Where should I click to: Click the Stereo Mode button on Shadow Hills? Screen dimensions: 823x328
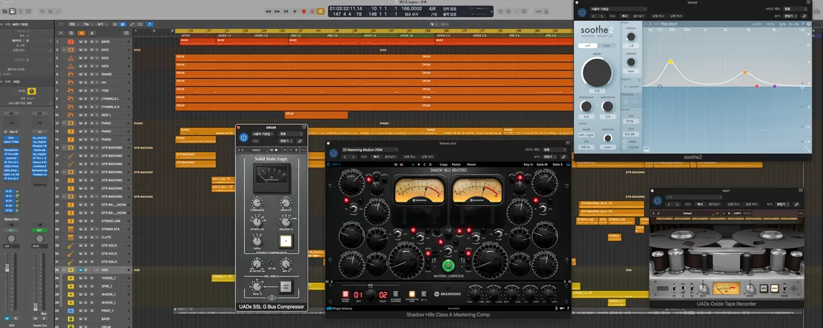[346, 294]
